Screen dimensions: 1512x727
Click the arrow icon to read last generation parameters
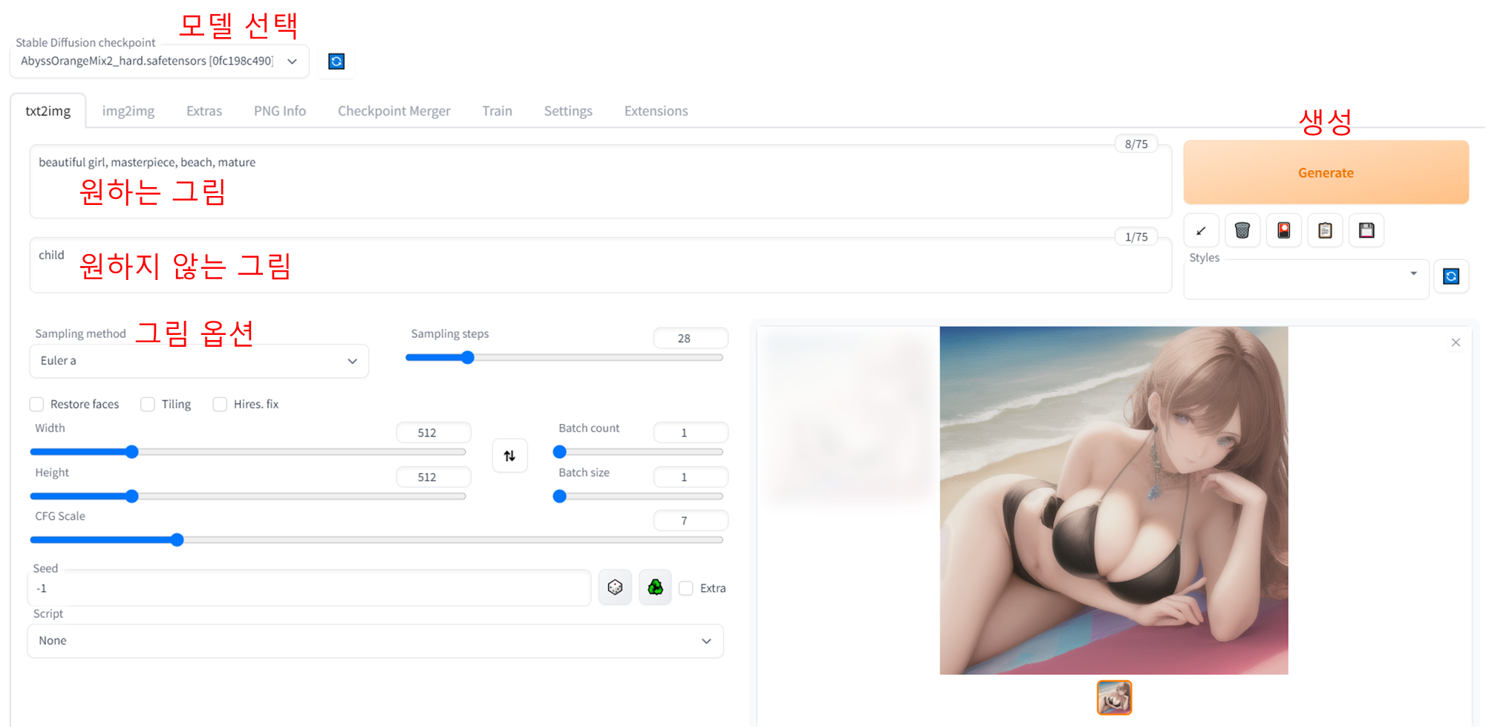[x=1201, y=231]
